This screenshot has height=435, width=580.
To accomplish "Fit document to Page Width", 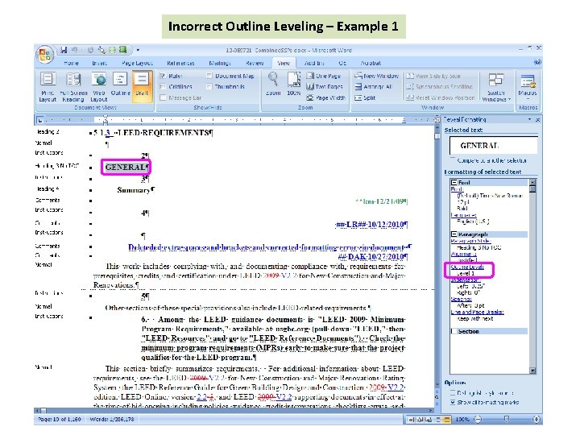I will click(325, 97).
